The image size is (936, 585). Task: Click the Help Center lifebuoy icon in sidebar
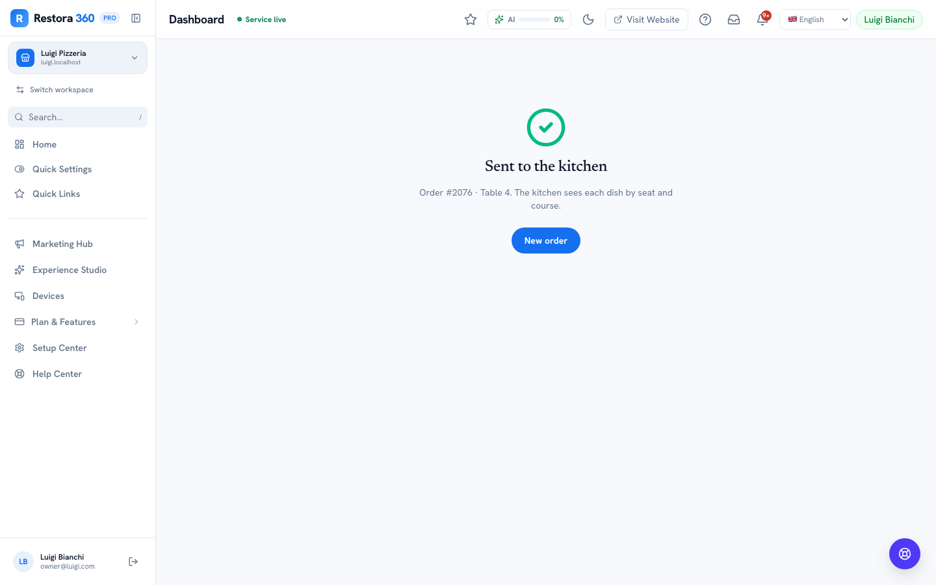(19, 374)
